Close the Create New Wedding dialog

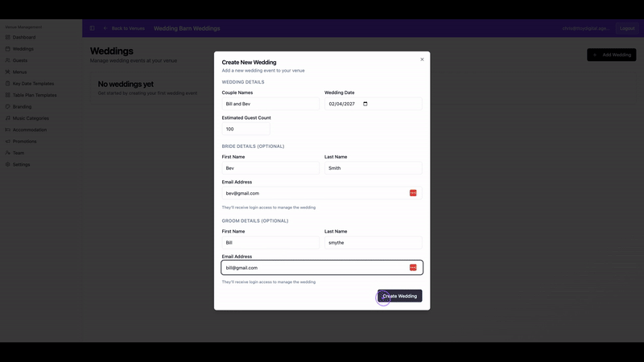click(422, 60)
